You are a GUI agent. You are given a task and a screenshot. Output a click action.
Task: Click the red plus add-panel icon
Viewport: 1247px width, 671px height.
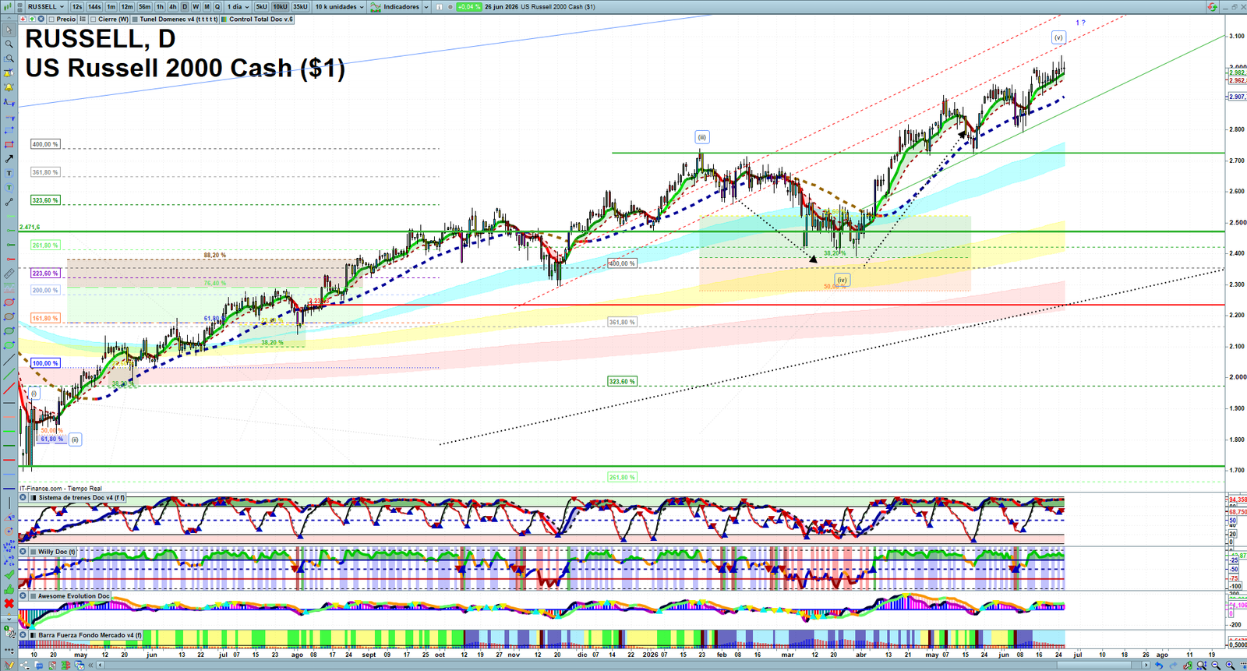pyautogui.click(x=23, y=19)
